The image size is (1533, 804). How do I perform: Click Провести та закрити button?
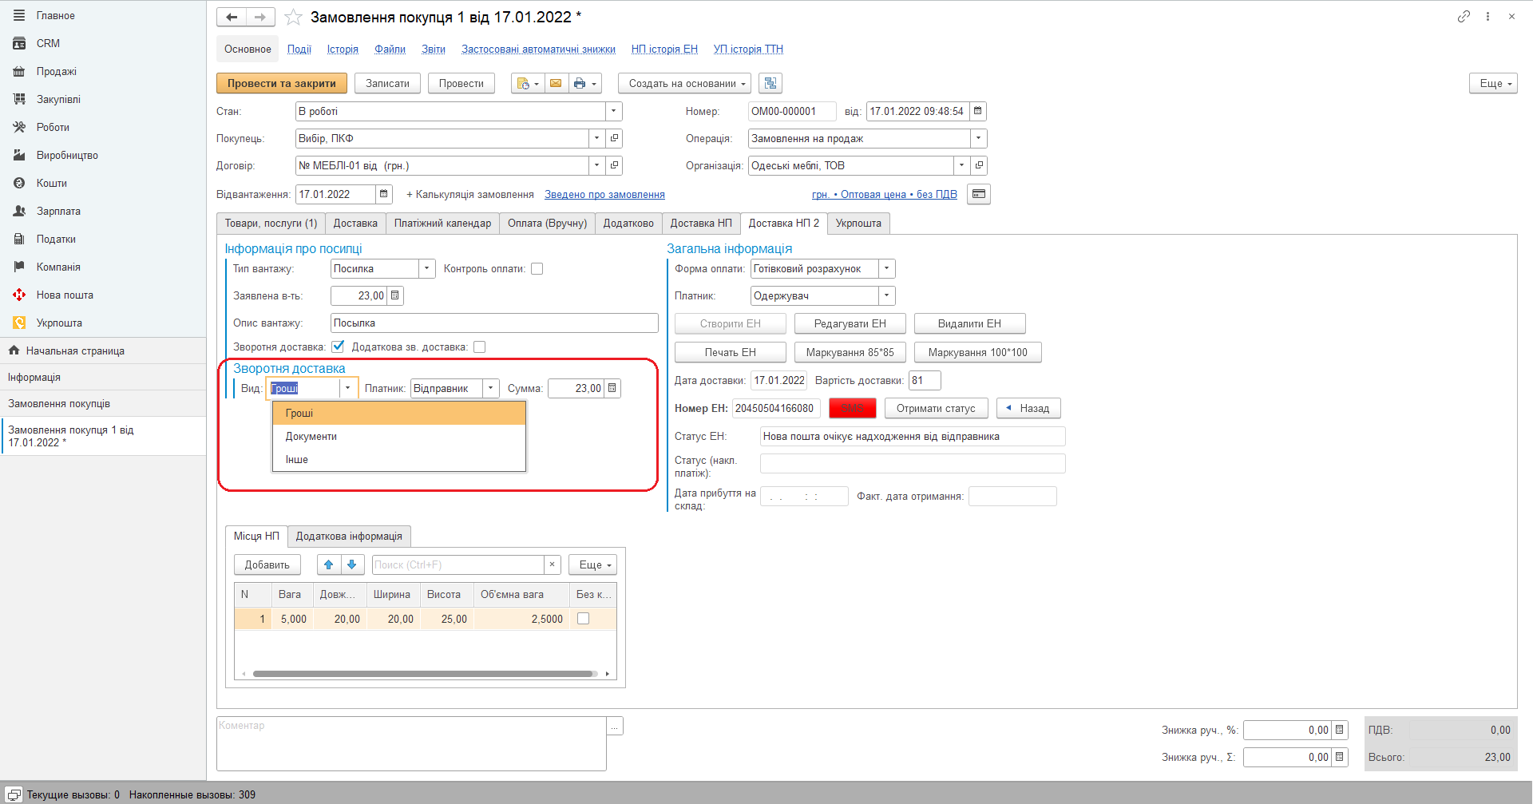tap(282, 83)
